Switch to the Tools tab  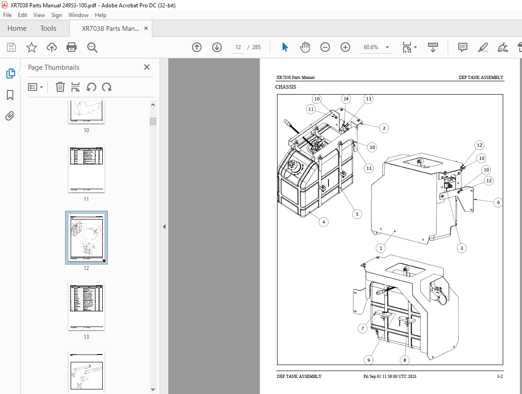[48, 28]
